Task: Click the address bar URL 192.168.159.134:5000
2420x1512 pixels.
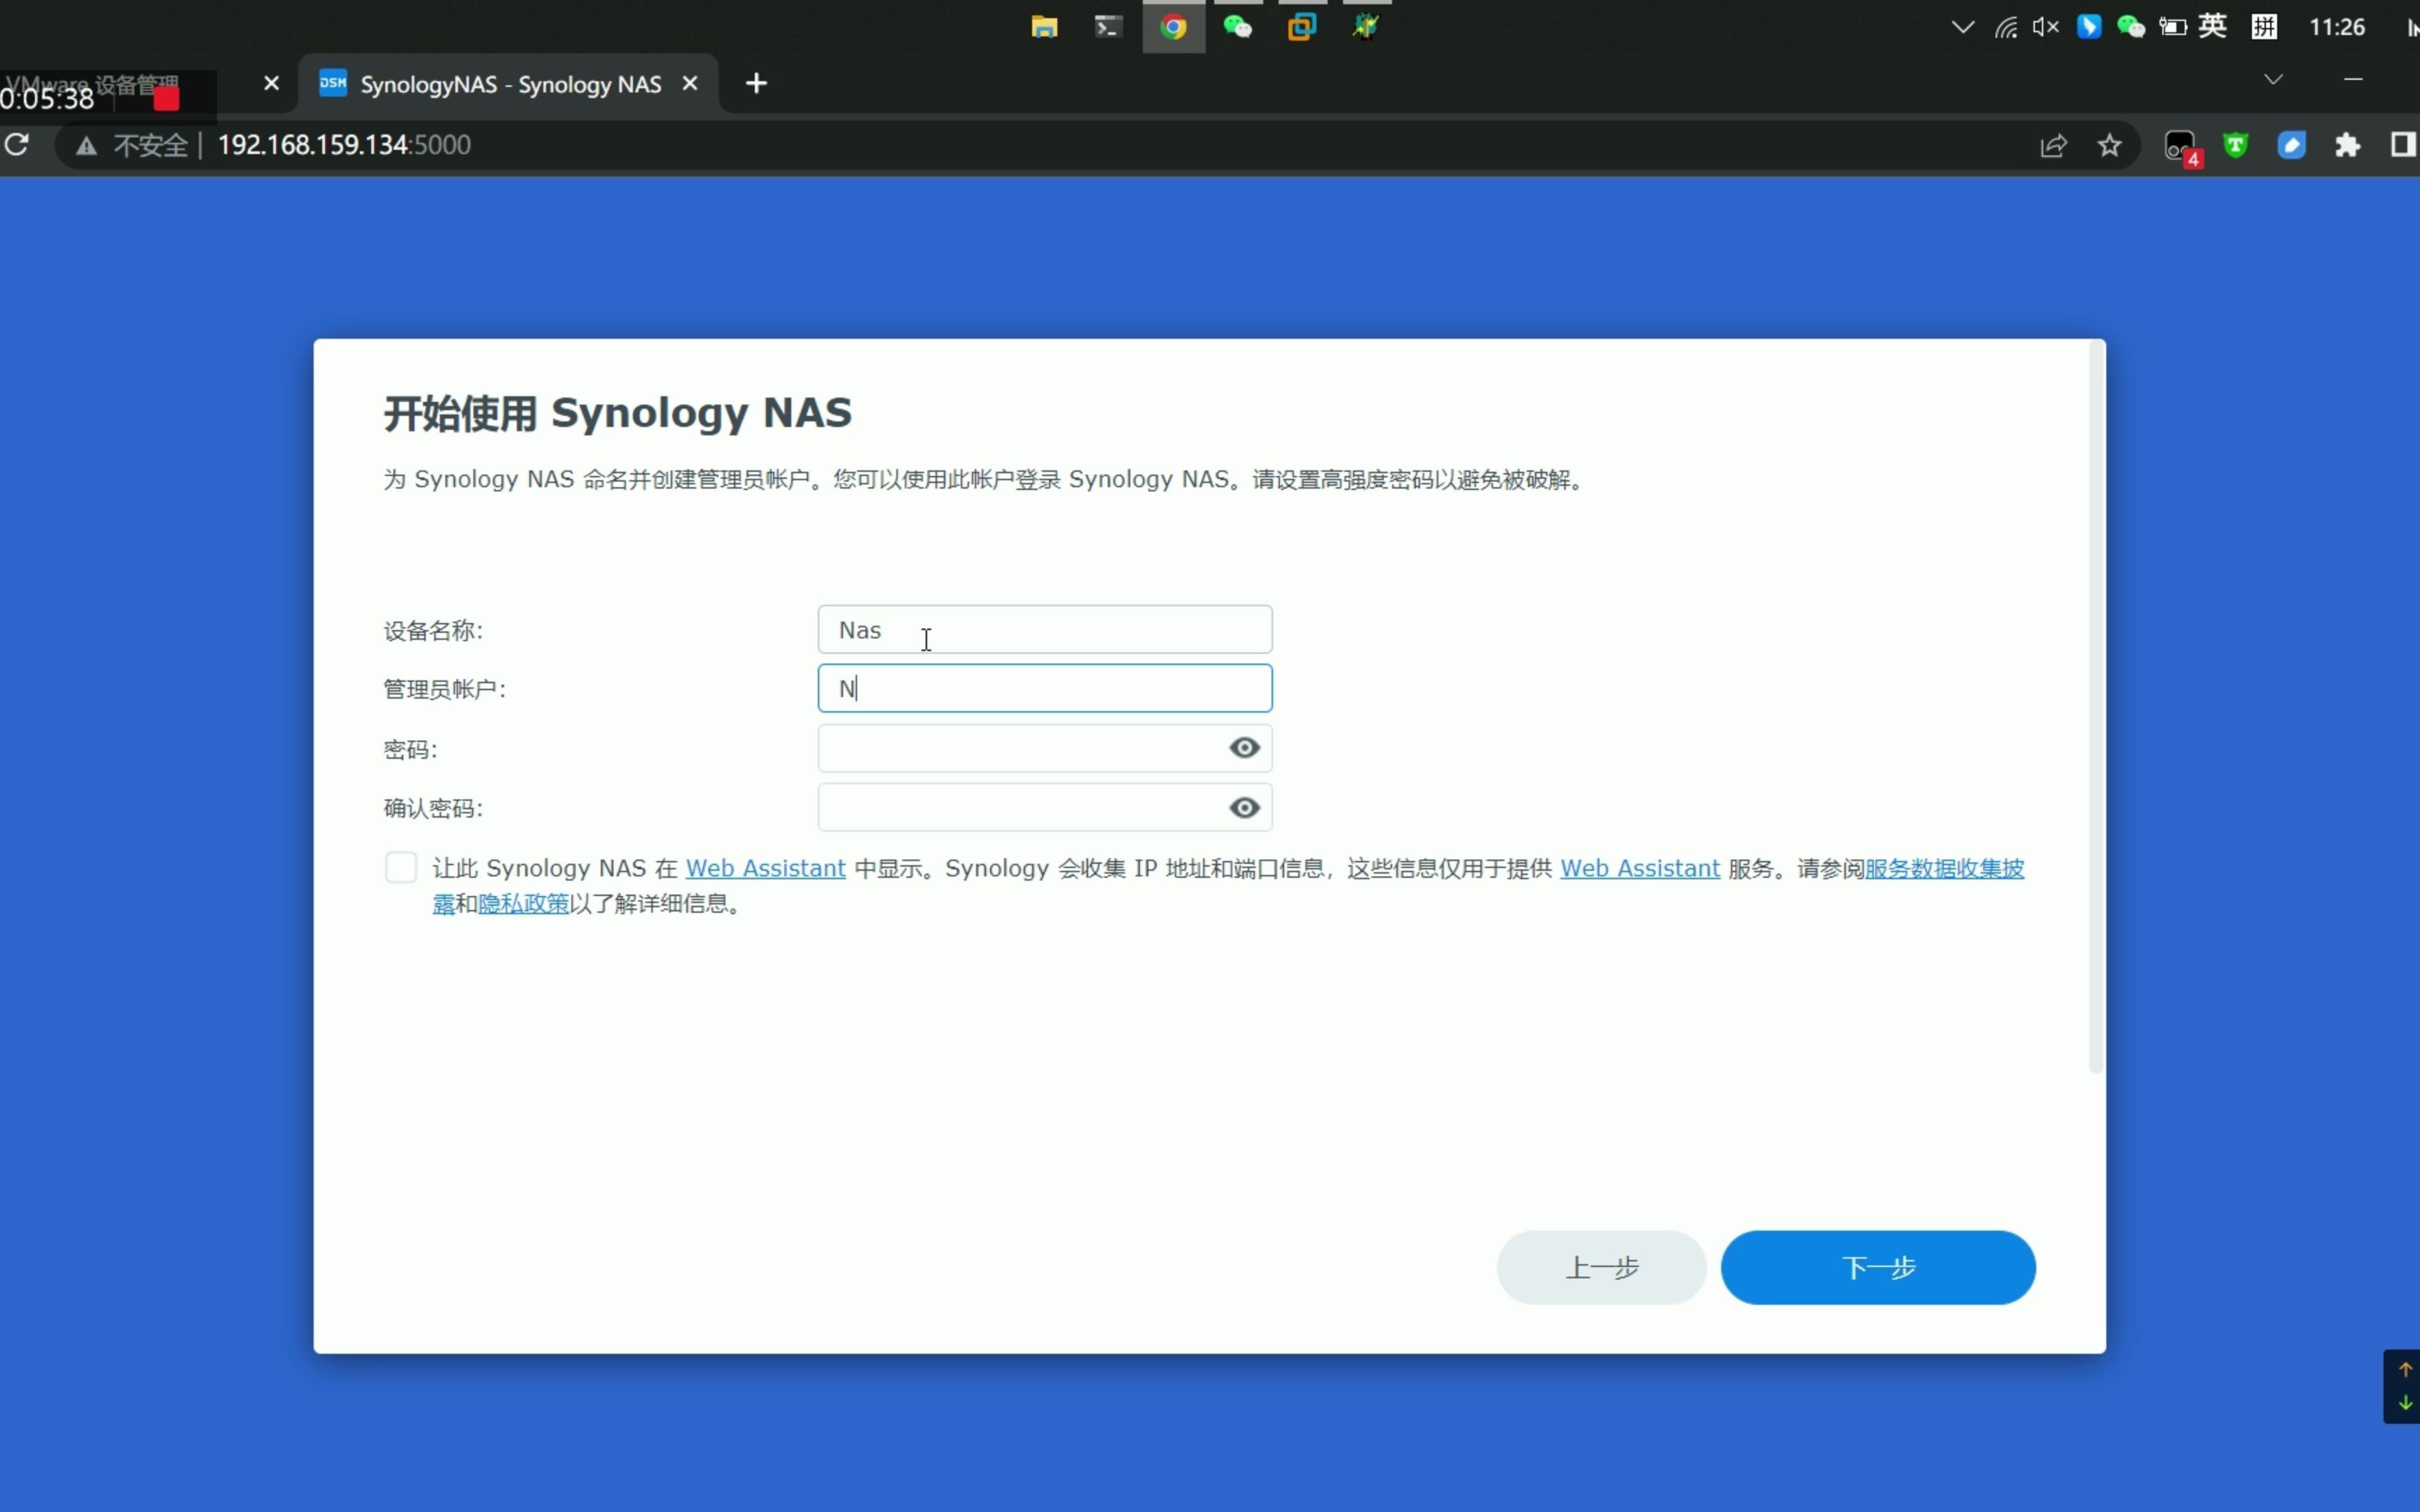Action: pos(344,145)
